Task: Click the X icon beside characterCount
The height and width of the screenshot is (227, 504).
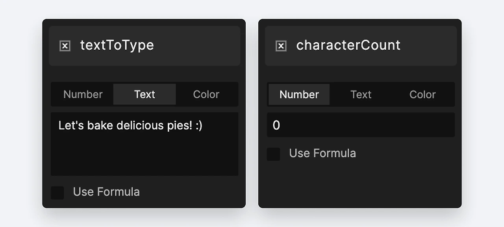Action: coord(281,46)
